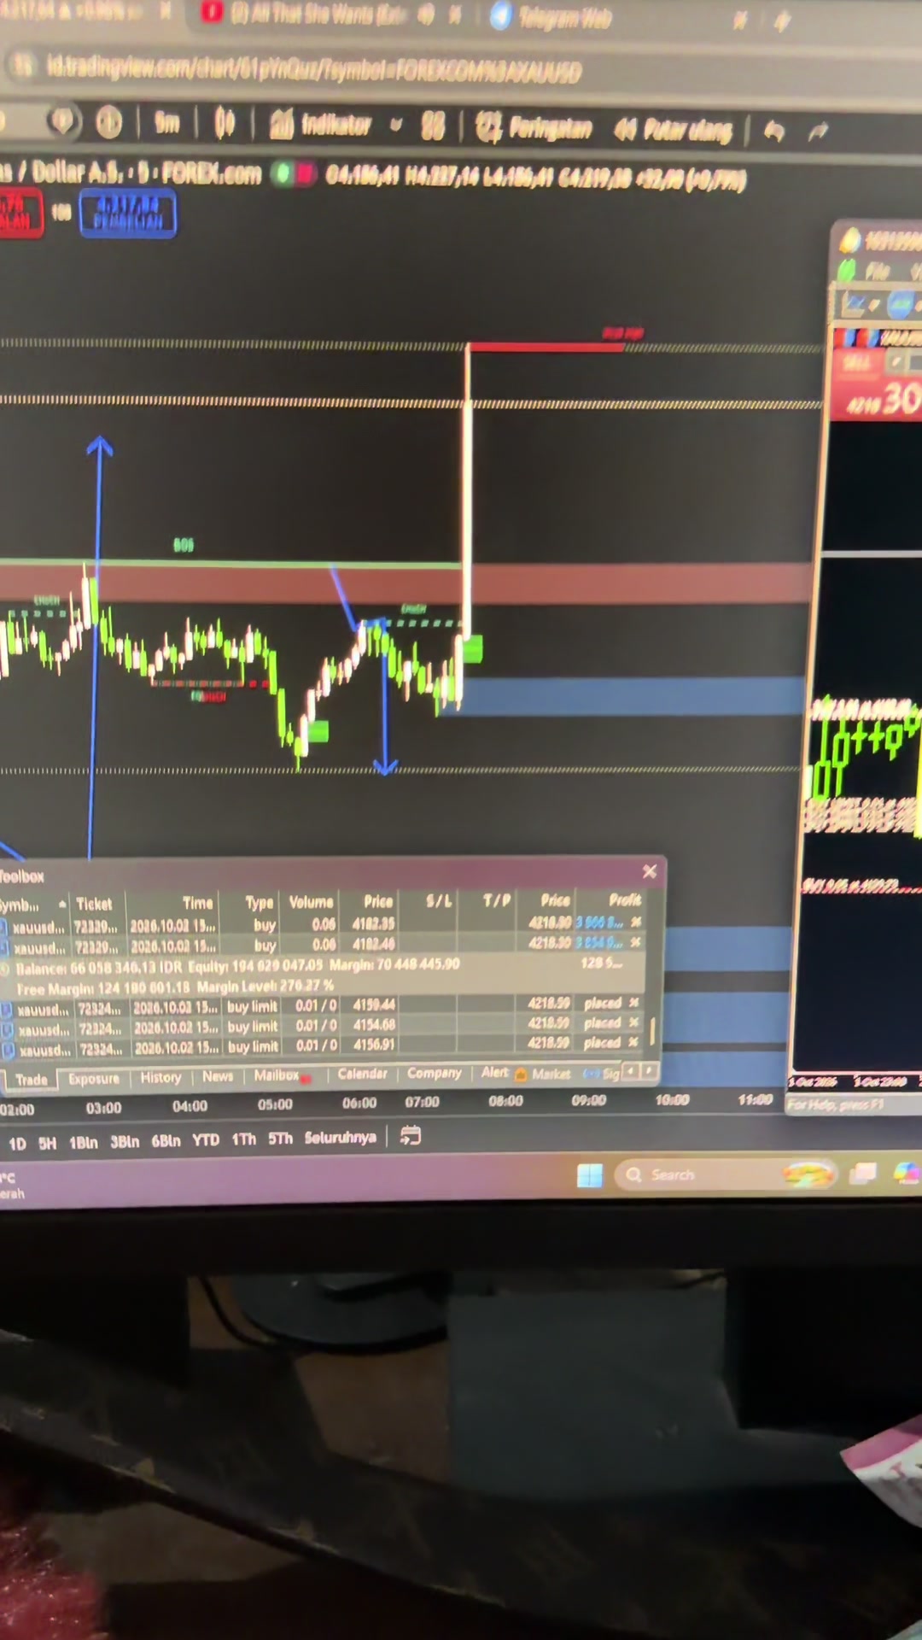Close the Toolbox panel
This screenshot has width=922, height=1640.
[x=650, y=871]
